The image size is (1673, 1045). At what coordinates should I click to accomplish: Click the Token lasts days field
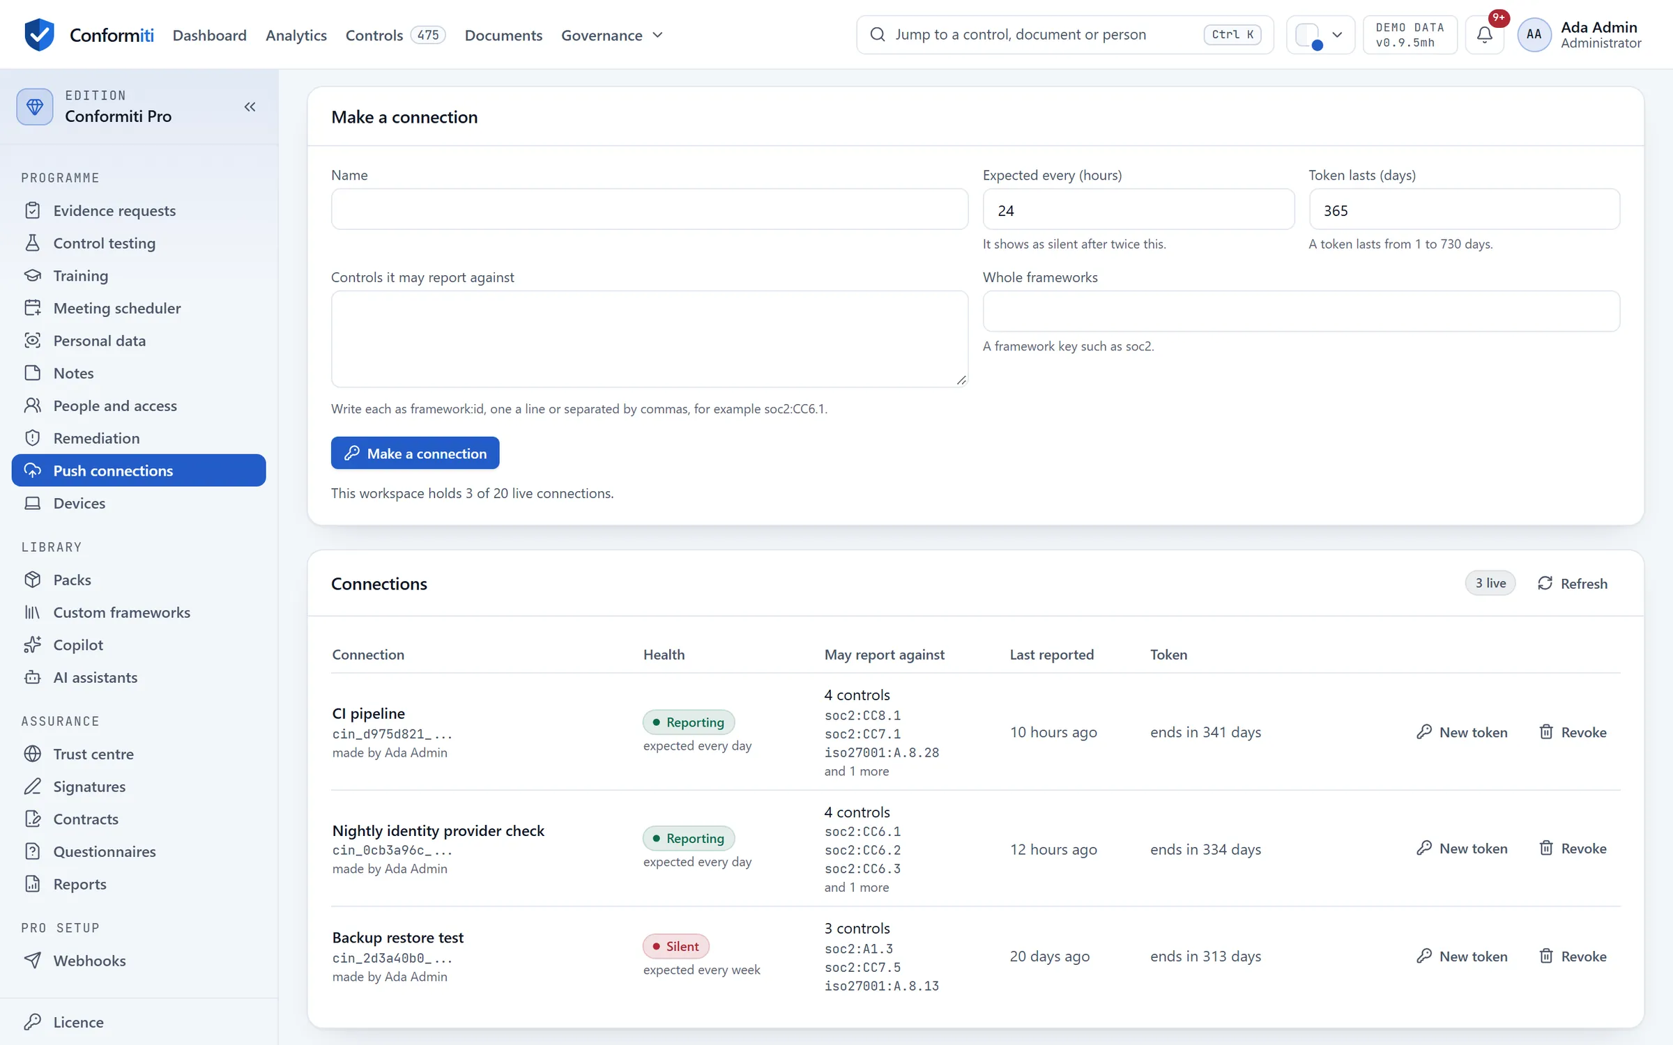click(1464, 209)
